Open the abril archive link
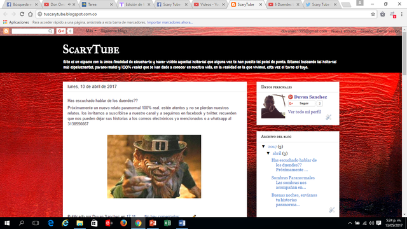The width and height of the screenshot is (407, 229). coord(277,153)
